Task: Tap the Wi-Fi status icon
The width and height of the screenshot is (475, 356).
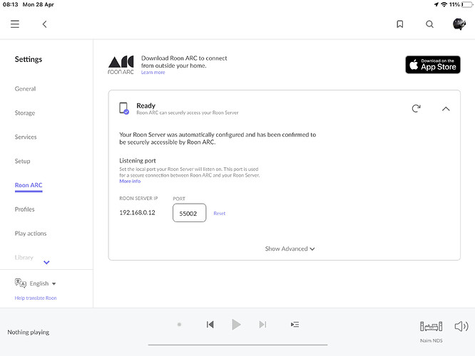Action: (x=444, y=4)
